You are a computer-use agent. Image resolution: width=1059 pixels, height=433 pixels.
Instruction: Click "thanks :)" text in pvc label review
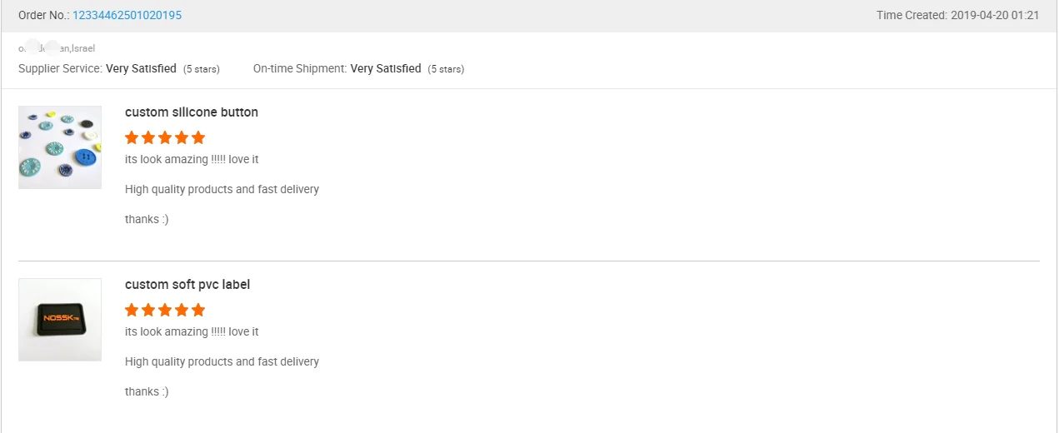(147, 392)
